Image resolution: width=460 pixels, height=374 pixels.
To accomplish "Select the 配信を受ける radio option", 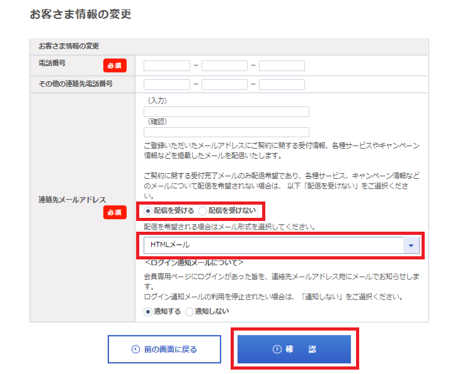I will (x=148, y=210).
